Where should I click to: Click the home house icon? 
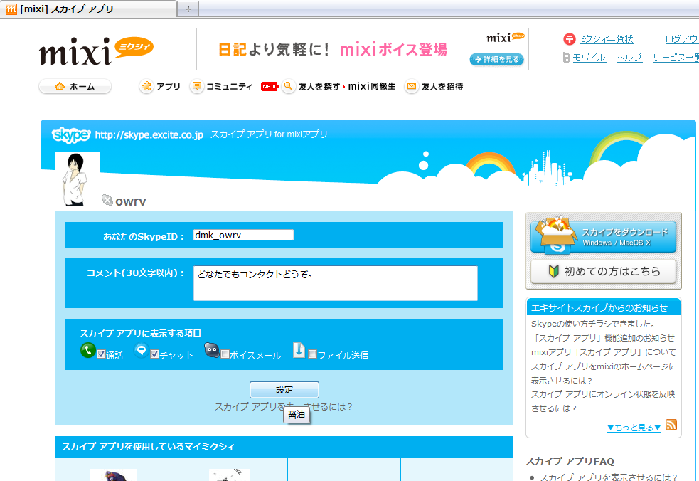coord(60,86)
